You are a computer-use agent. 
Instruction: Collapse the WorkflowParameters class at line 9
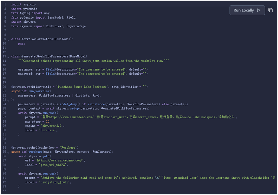point(8,40)
